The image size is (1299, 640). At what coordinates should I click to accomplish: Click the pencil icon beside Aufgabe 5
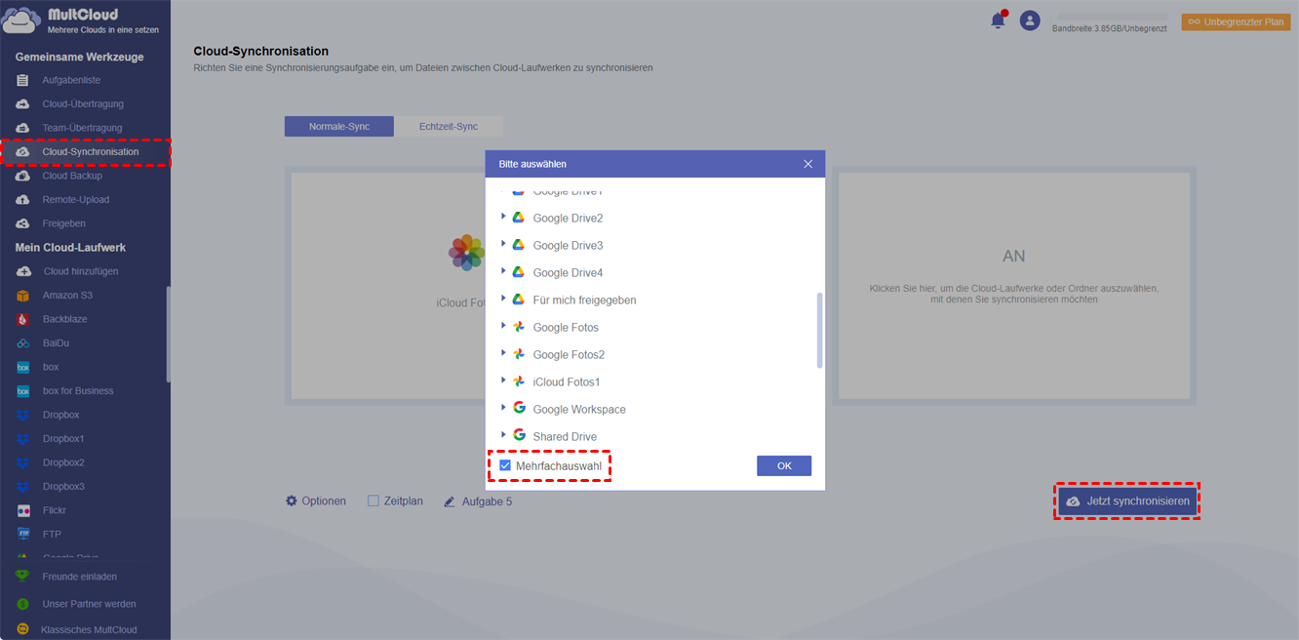tap(450, 501)
